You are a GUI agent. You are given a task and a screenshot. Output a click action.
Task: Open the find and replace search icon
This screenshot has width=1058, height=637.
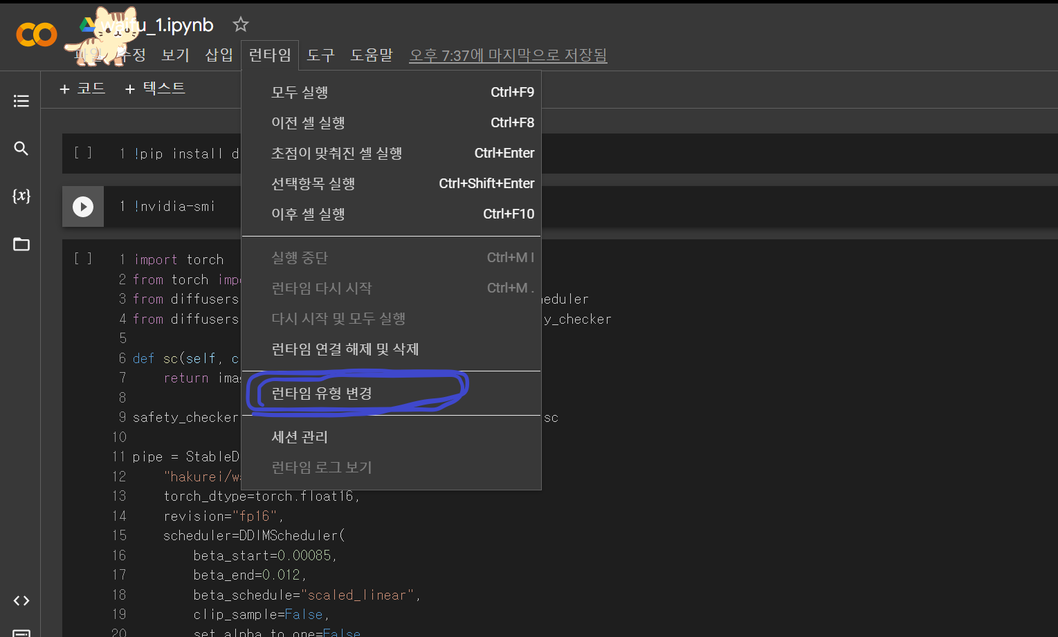(x=21, y=149)
